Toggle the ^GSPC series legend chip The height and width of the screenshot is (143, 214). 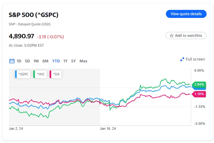pyautogui.click(x=23, y=74)
